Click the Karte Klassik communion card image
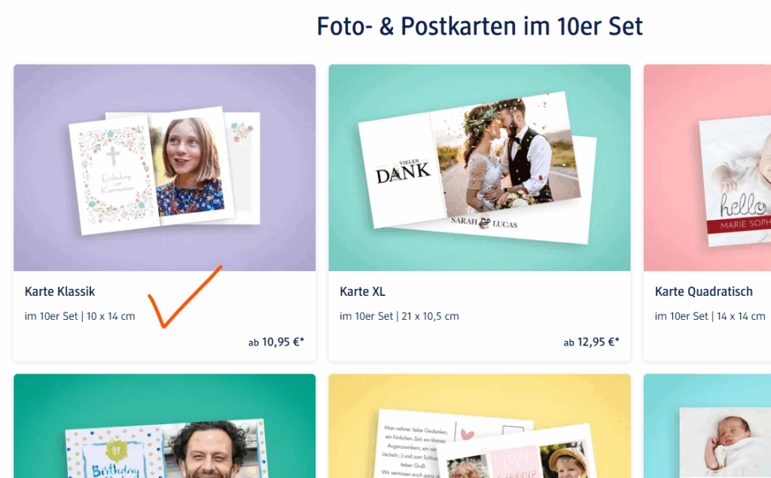This screenshot has width=771, height=478. 165,168
